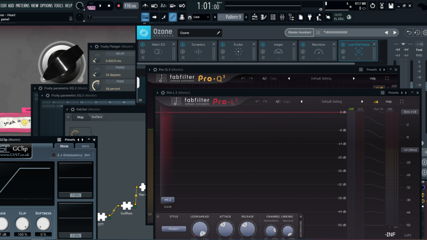Toggle overdub recording icon
The image size is (427, 240).
point(172,6)
